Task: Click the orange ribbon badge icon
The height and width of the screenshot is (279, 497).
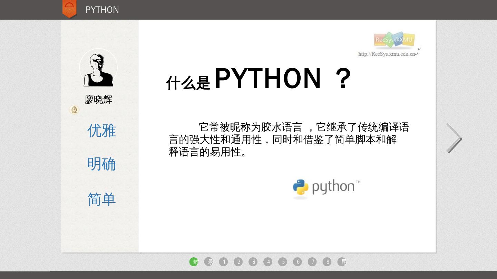Action: [69, 9]
